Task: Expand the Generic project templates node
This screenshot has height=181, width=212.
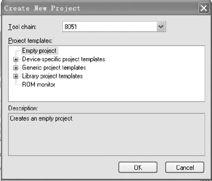Action: coord(16,68)
